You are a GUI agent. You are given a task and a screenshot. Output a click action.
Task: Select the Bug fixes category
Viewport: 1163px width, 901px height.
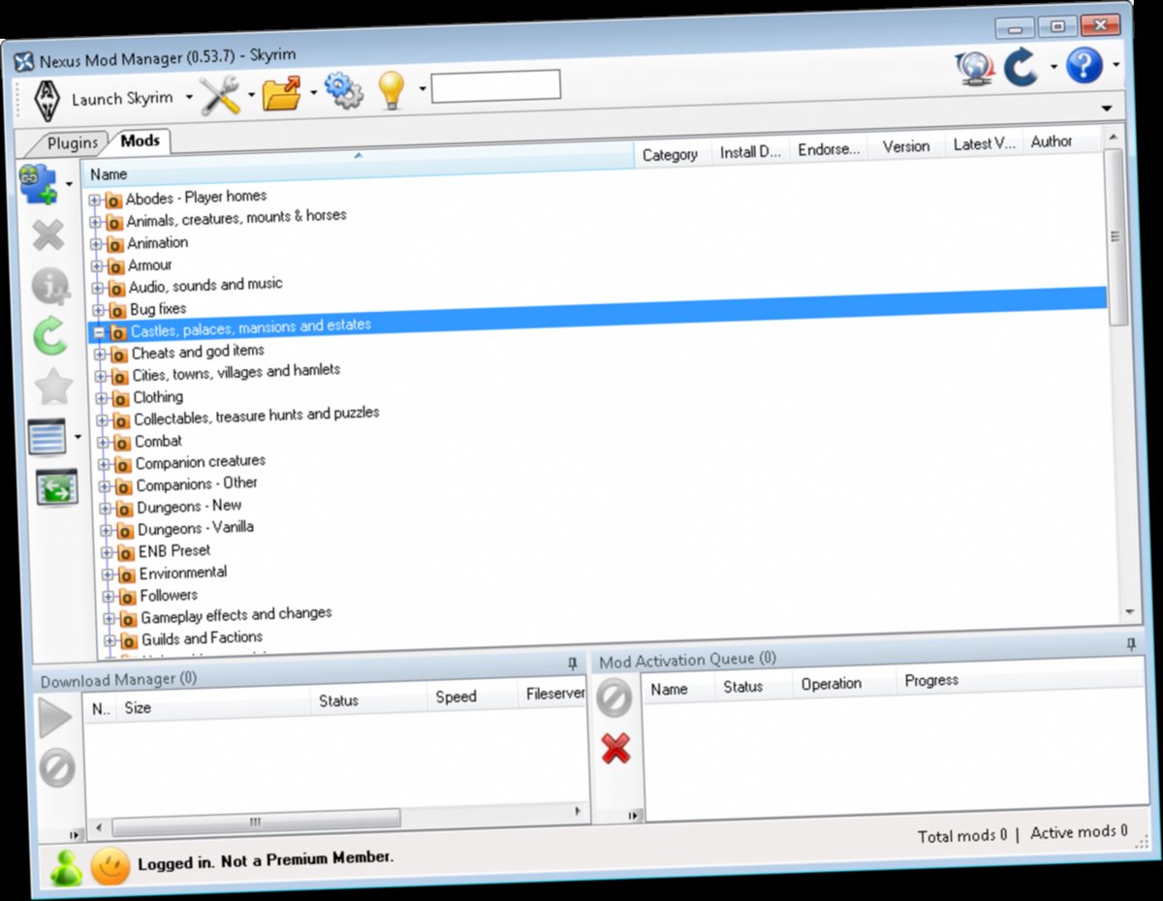click(x=158, y=309)
